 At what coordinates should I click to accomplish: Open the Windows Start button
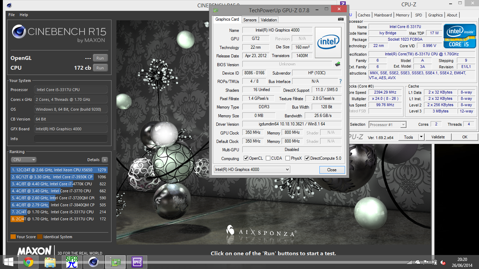[x=8, y=262]
